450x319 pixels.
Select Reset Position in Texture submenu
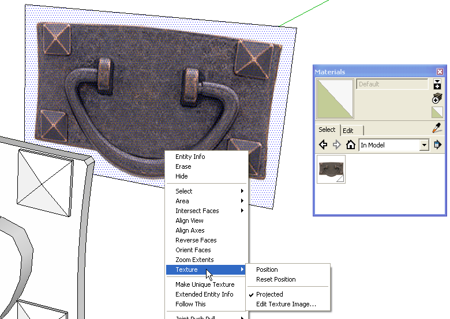[x=288, y=279]
